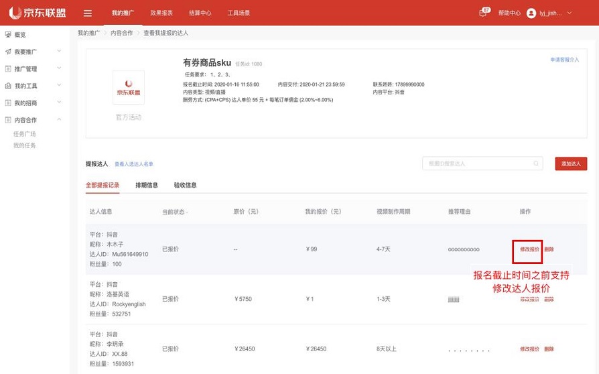Click the 我要推广 paper-plane icon

pos(8,52)
